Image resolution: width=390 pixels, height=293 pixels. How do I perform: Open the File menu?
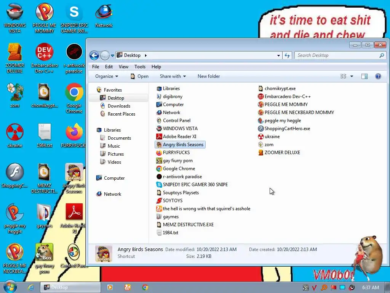tap(96, 67)
